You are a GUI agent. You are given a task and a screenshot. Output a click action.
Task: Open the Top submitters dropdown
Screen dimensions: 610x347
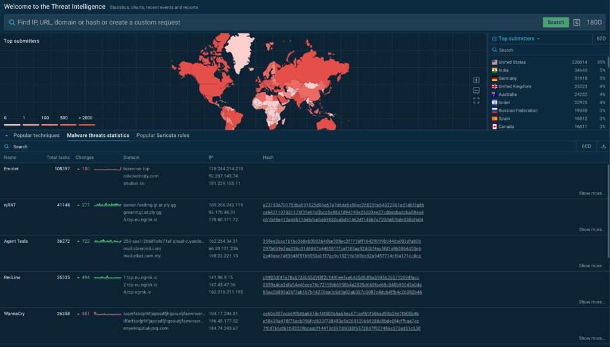tap(540, 39)
